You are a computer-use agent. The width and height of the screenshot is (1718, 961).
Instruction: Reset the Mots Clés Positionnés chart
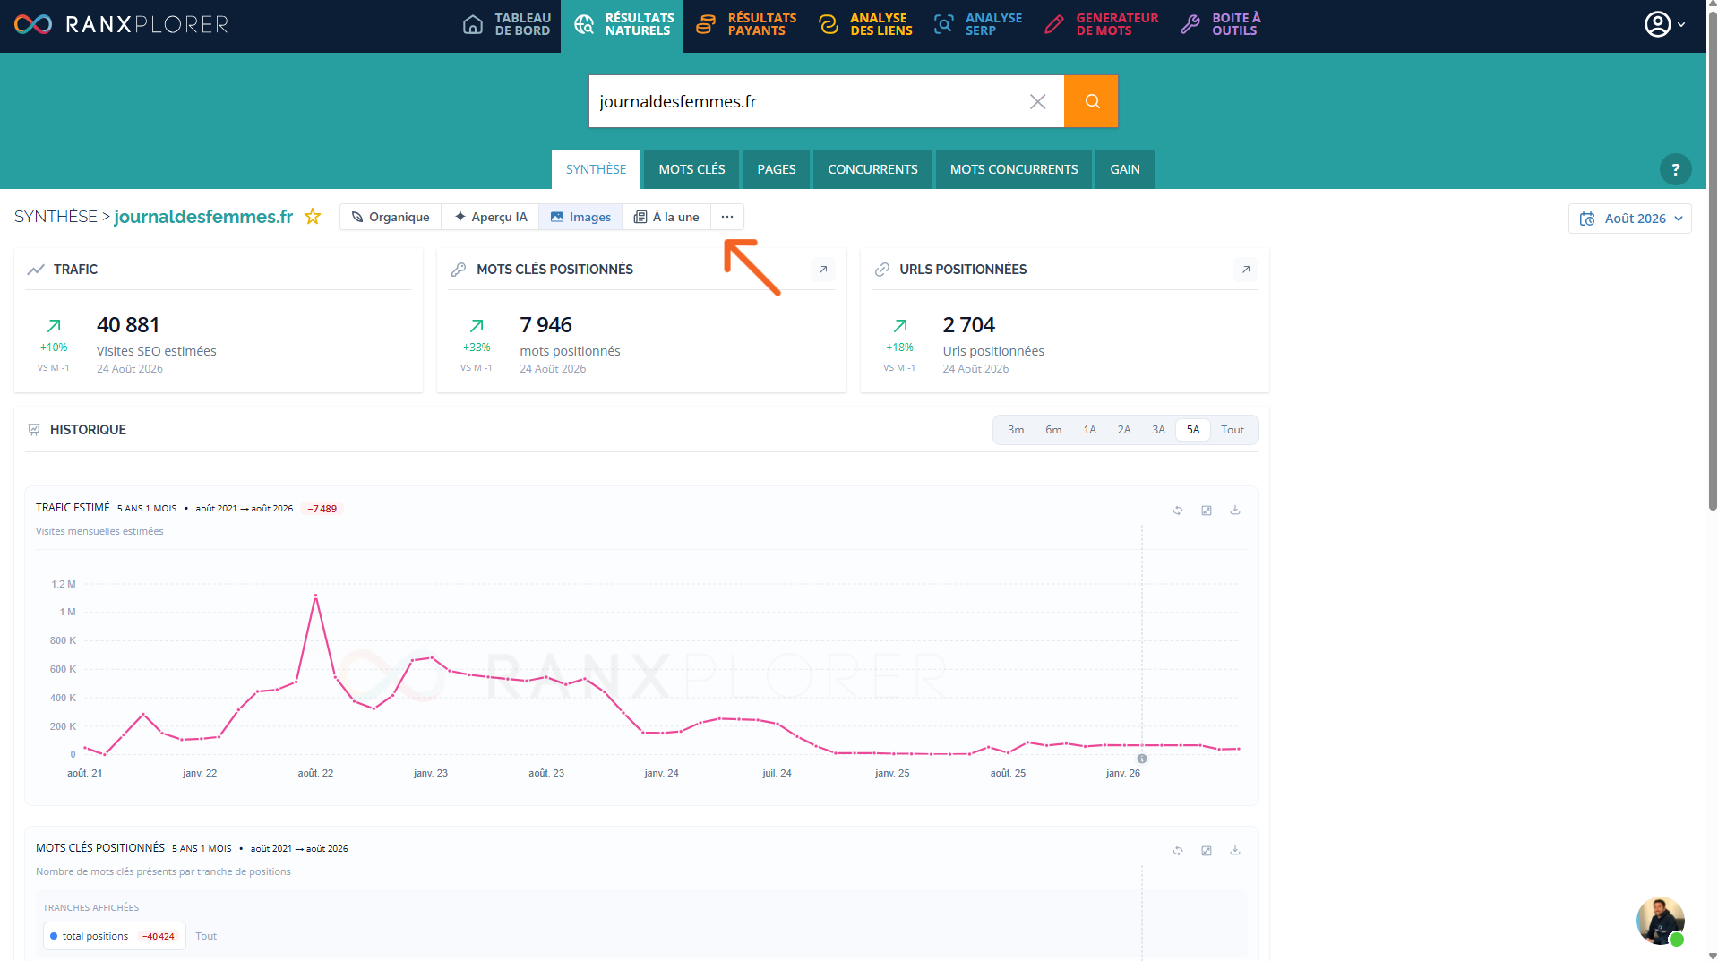click(x=1178, y=851)
